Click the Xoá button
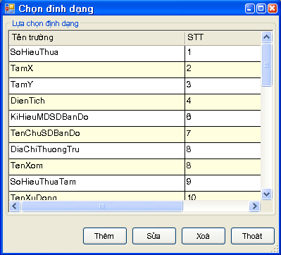The height and width of the screenshot is (255, 281). pos(204,236)
